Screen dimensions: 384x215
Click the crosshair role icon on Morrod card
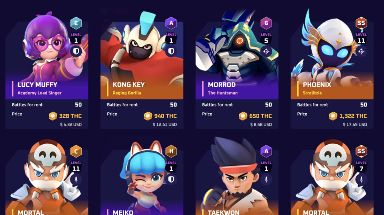click(x=266, y=51)
